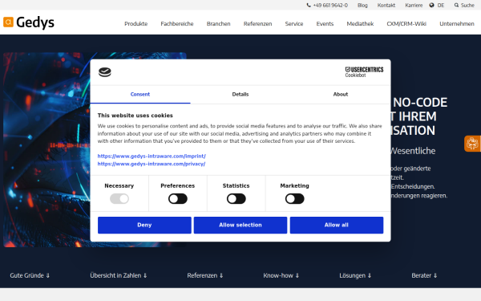The image size is (481, 301).
Task: Open the Events menu
Action: point(325,23)
